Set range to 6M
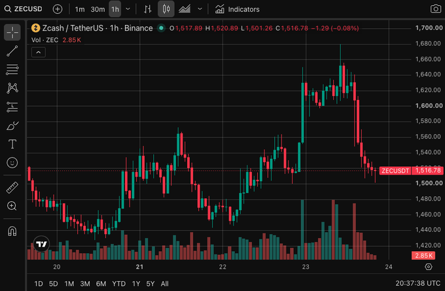The width and height of the screenshot is (445, 291). [x=101, y=284]
